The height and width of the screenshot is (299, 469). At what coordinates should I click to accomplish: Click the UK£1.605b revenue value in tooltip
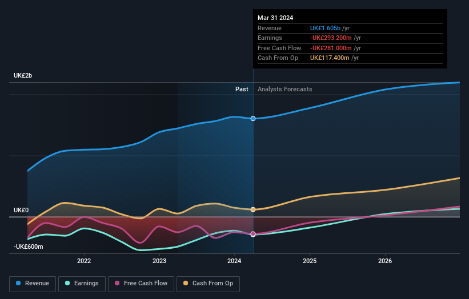tap(325, 28)
